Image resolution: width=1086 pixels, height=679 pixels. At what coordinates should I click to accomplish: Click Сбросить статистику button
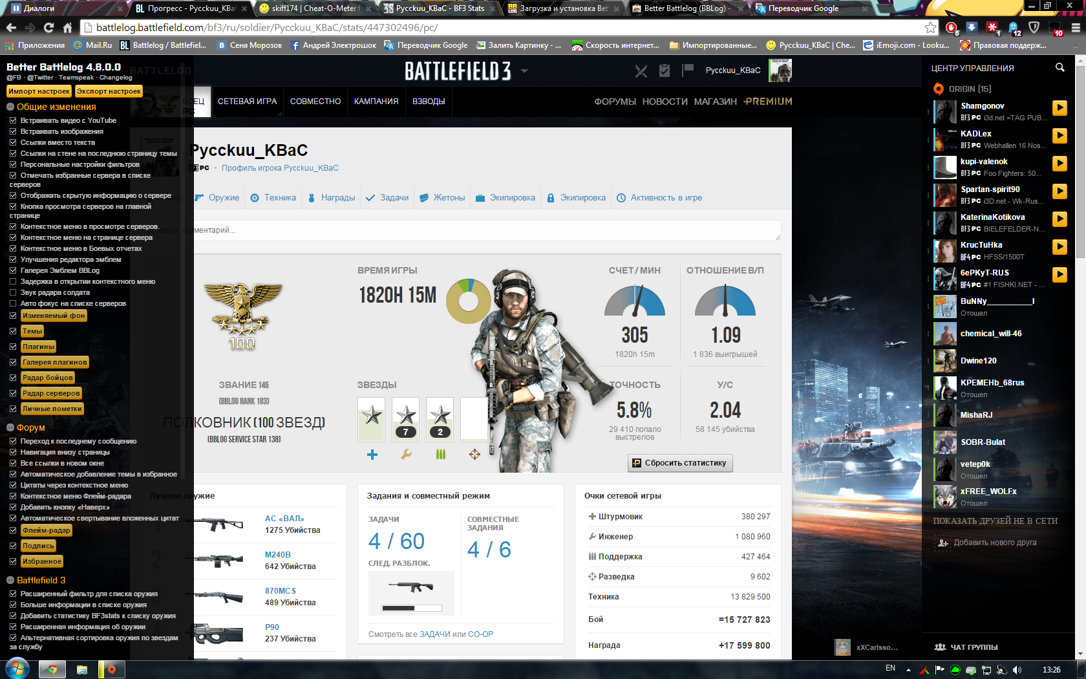(x=680, y=463)
